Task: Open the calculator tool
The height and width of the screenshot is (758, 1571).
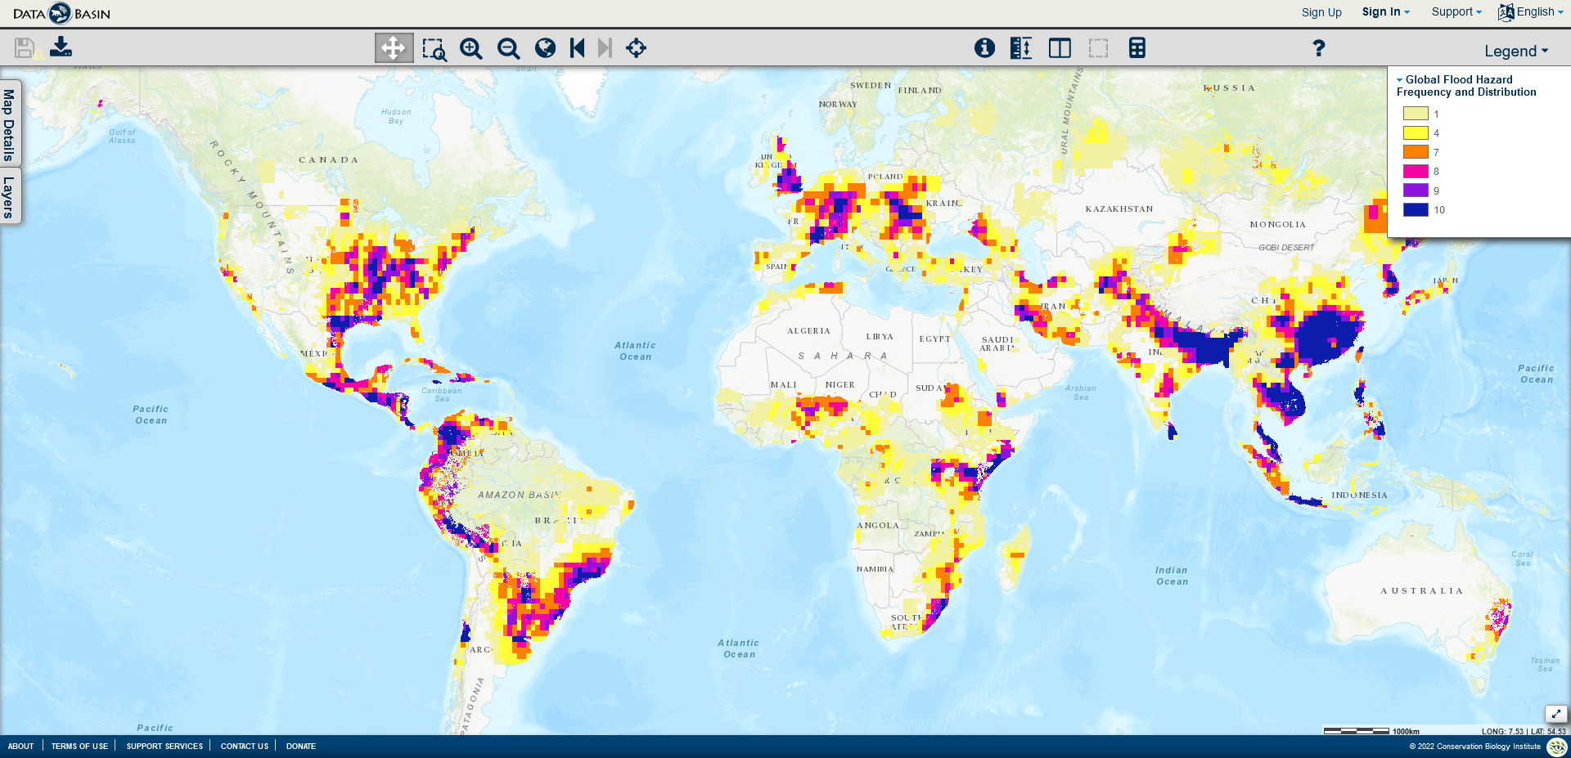Action: (1137, 48)
